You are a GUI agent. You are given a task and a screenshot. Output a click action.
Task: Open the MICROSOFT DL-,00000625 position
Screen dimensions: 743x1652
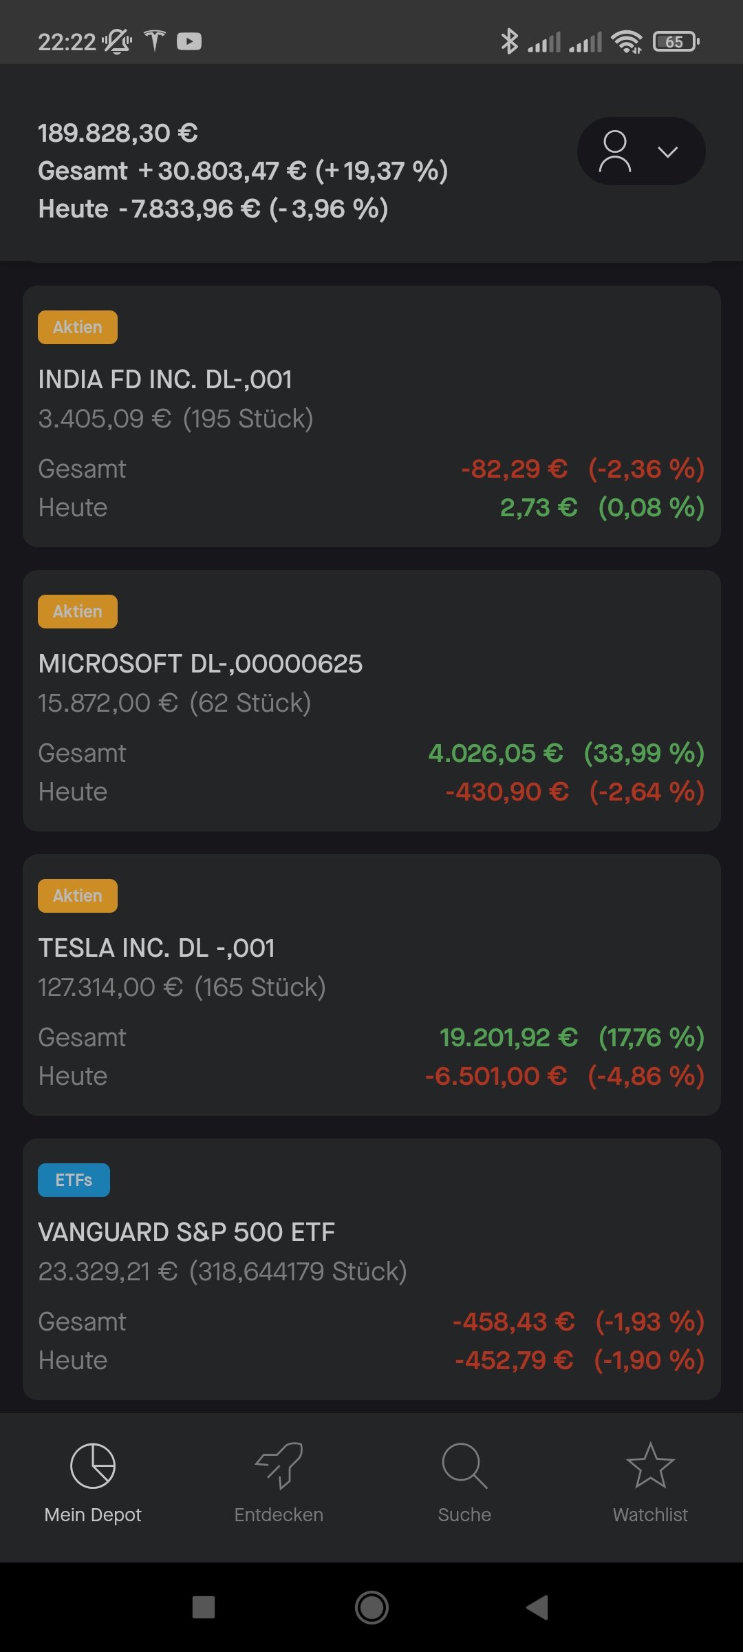pyautogui.click(x=371, y=701)
